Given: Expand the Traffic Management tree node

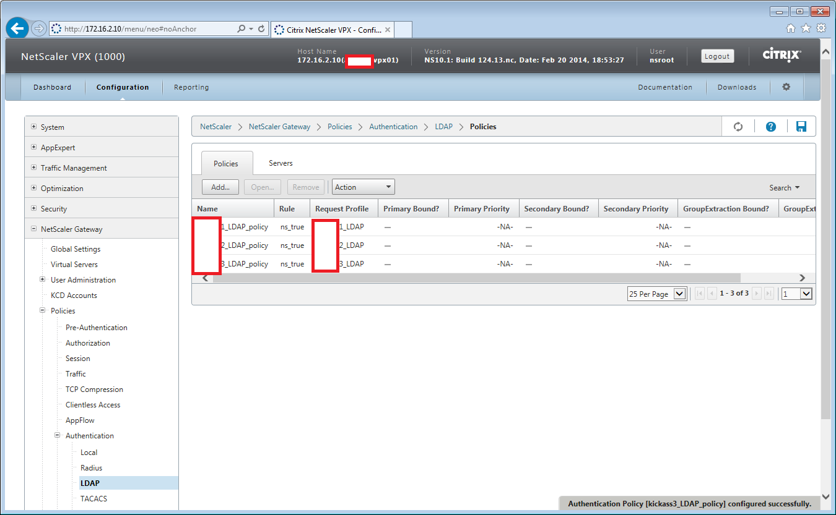Looking at the screenshot, I should pyautogui.click(x=35, y=168).
